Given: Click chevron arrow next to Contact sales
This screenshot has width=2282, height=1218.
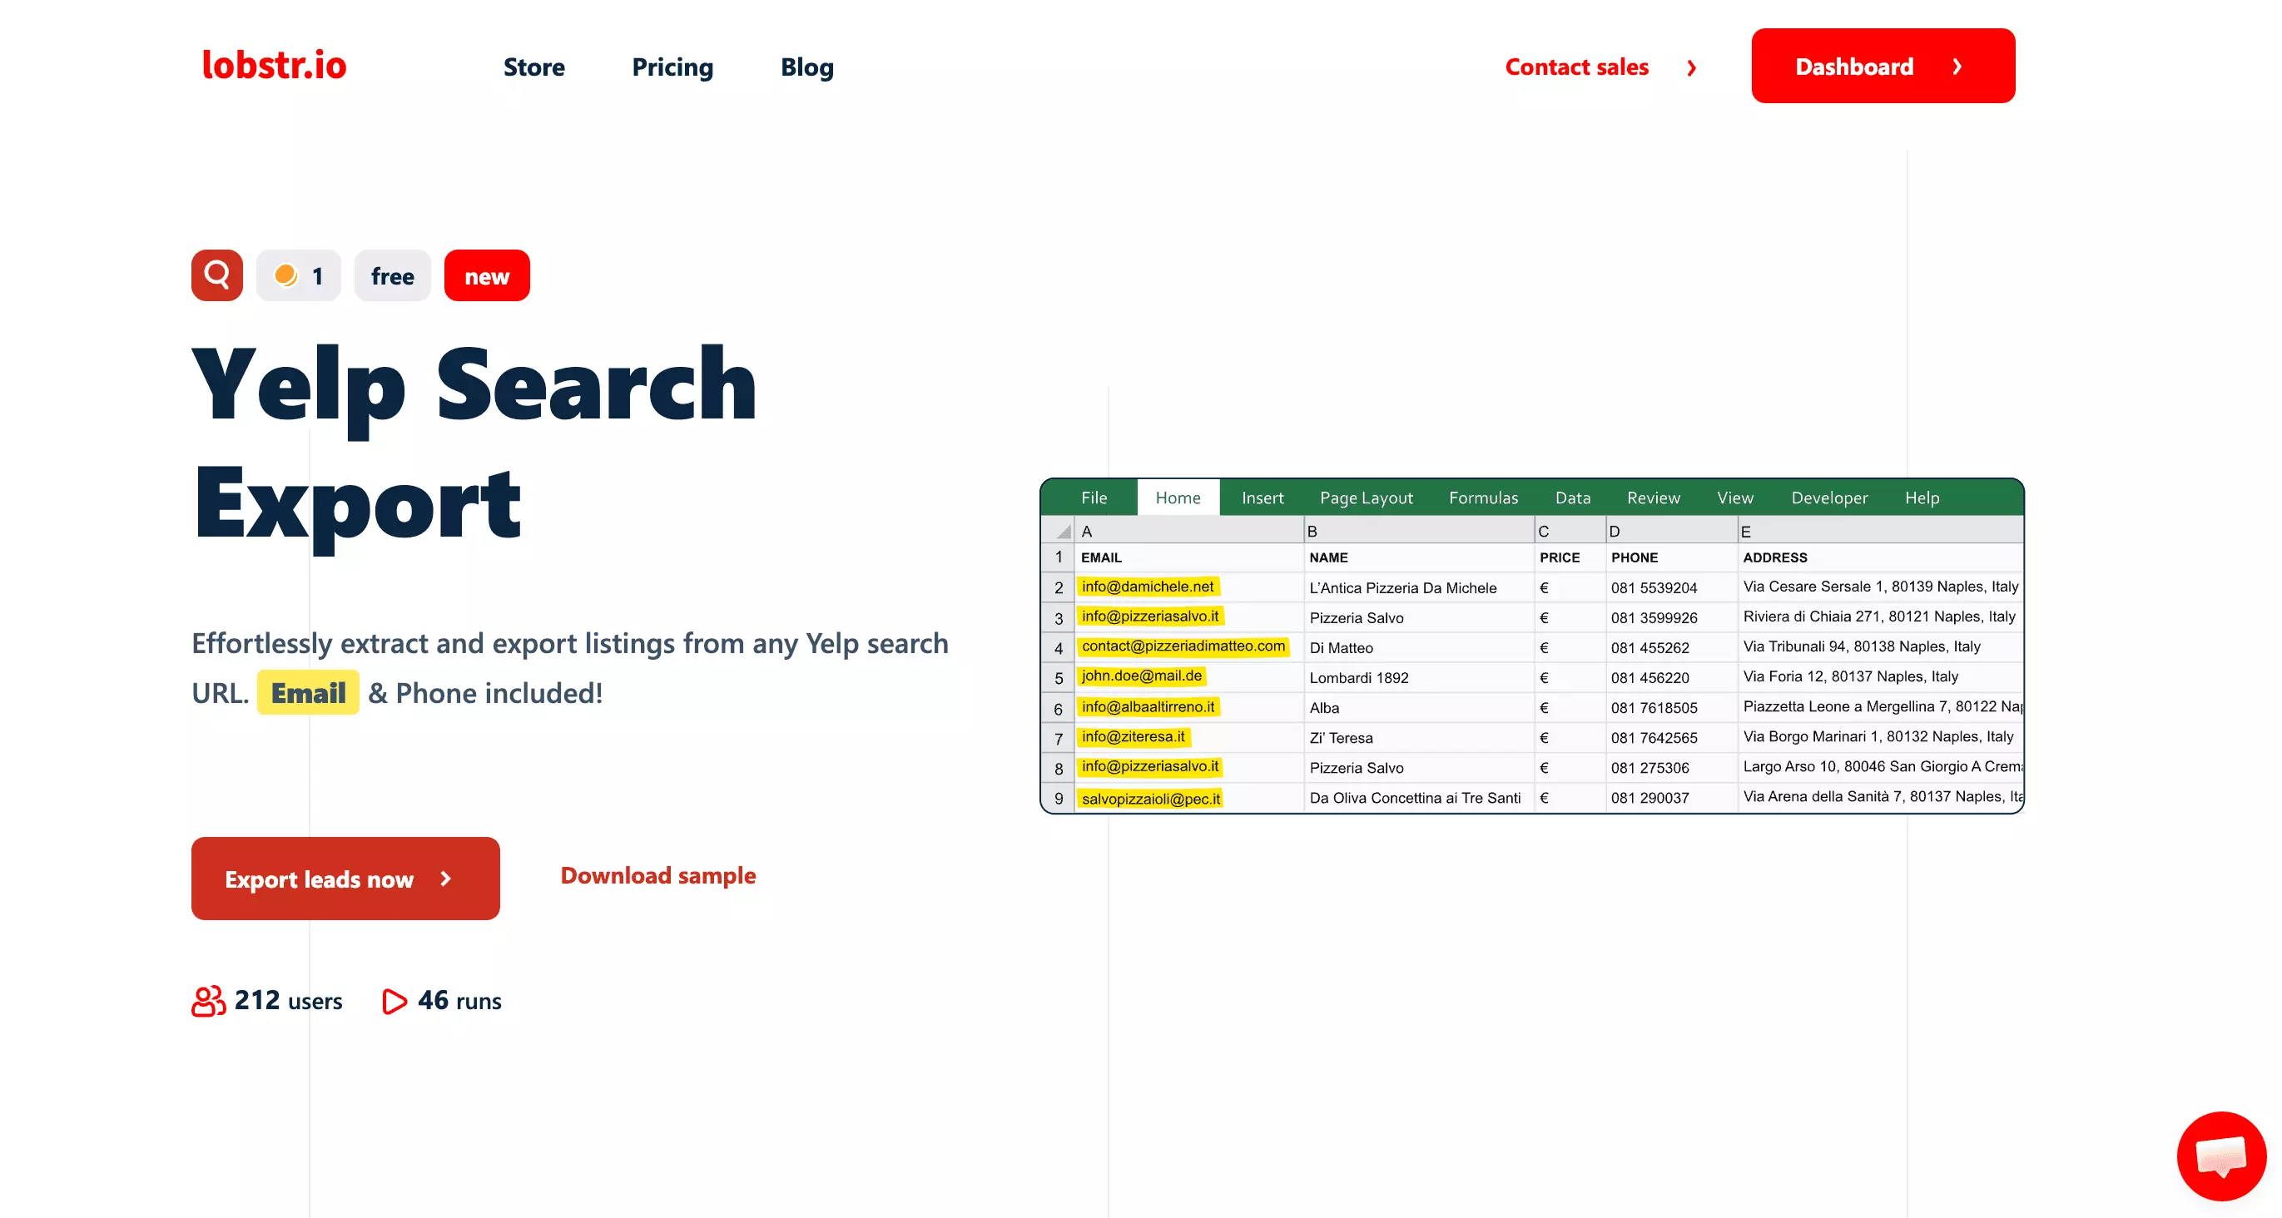Looking at the screenshot, I should pyautogui.click(x=1691, y=68).
